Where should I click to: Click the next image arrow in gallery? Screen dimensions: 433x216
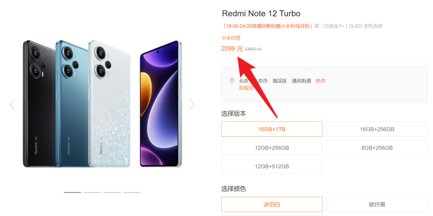coord(192,105)
